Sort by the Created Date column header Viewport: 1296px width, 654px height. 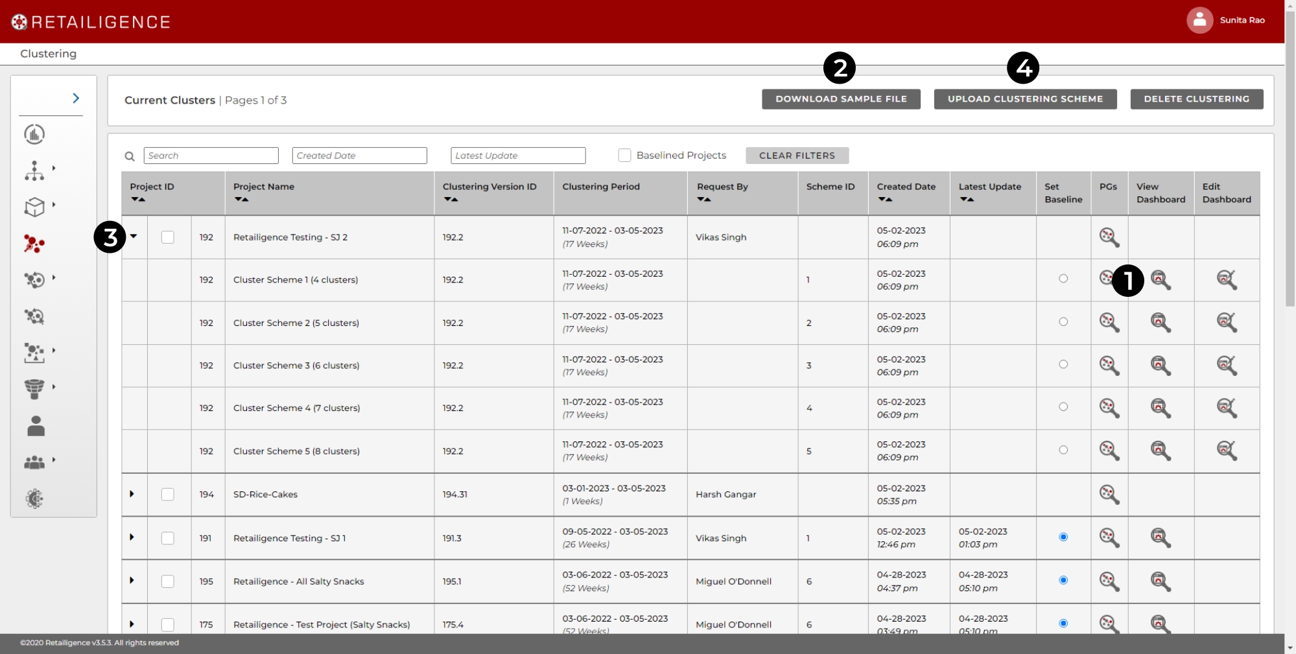885,200
